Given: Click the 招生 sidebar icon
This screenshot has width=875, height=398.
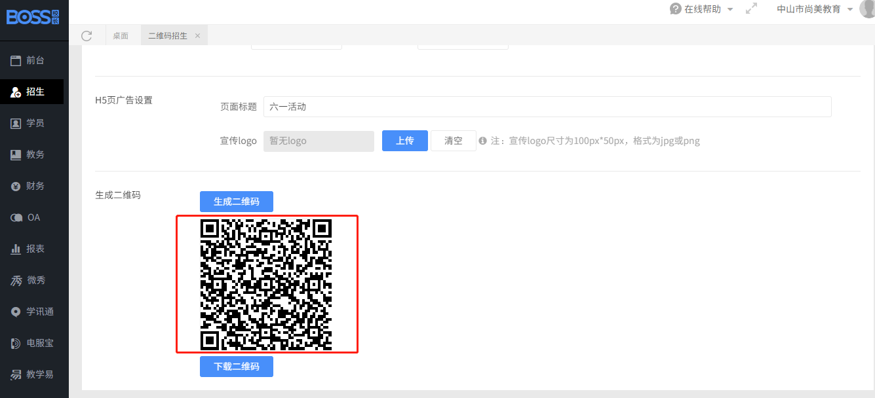Looking at the screenshot, I should pyautogui.click(x=16, y=92).
